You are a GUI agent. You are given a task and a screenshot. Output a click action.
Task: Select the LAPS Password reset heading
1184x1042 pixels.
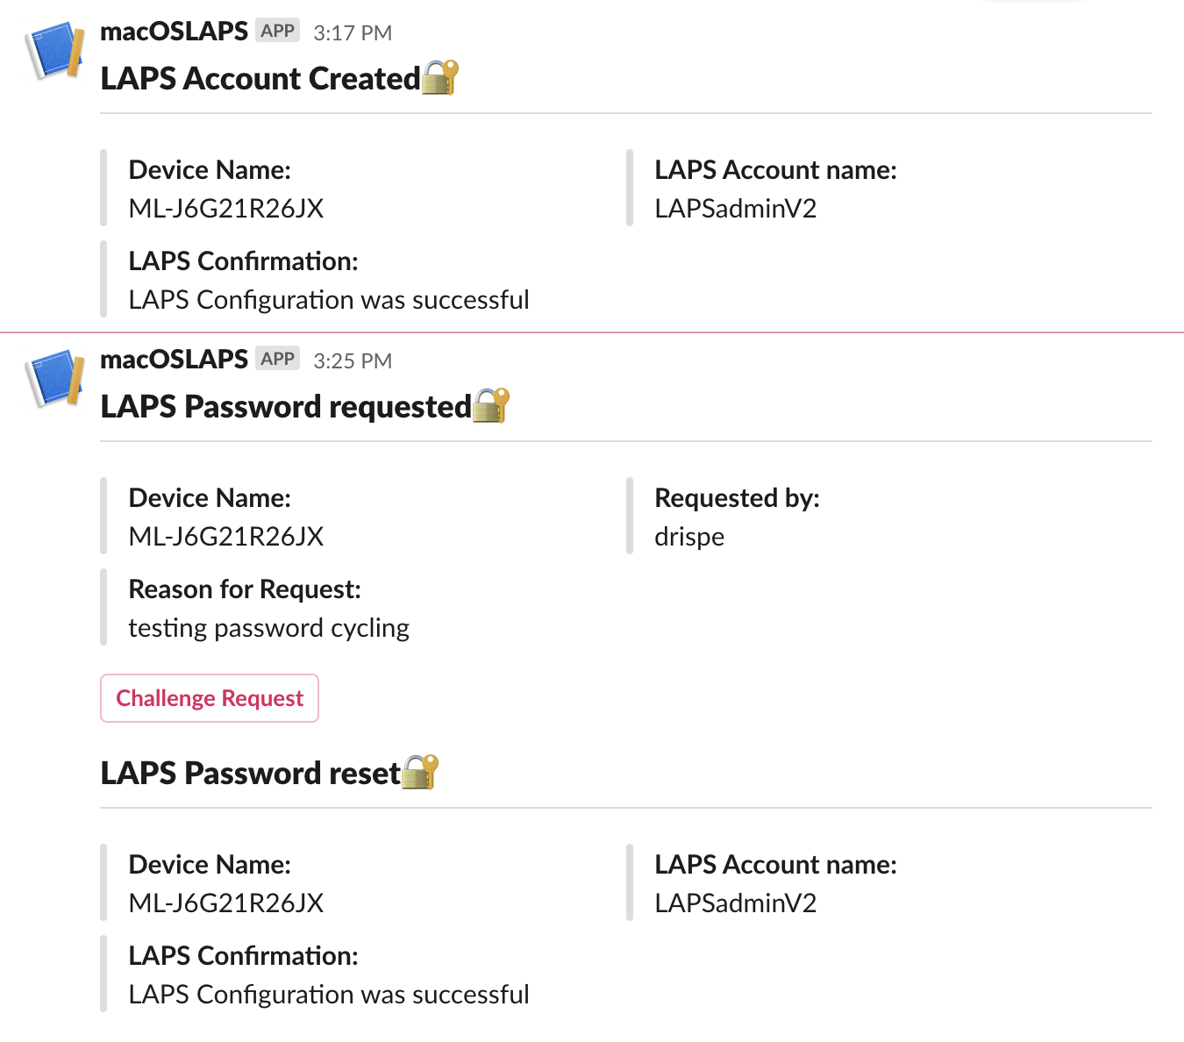pos(251,773)
